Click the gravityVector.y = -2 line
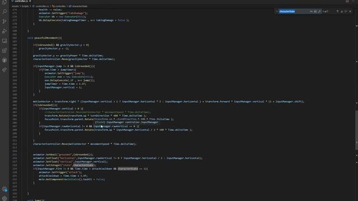Viewport: 358px width, 201px height. click(x=54, y=49)
